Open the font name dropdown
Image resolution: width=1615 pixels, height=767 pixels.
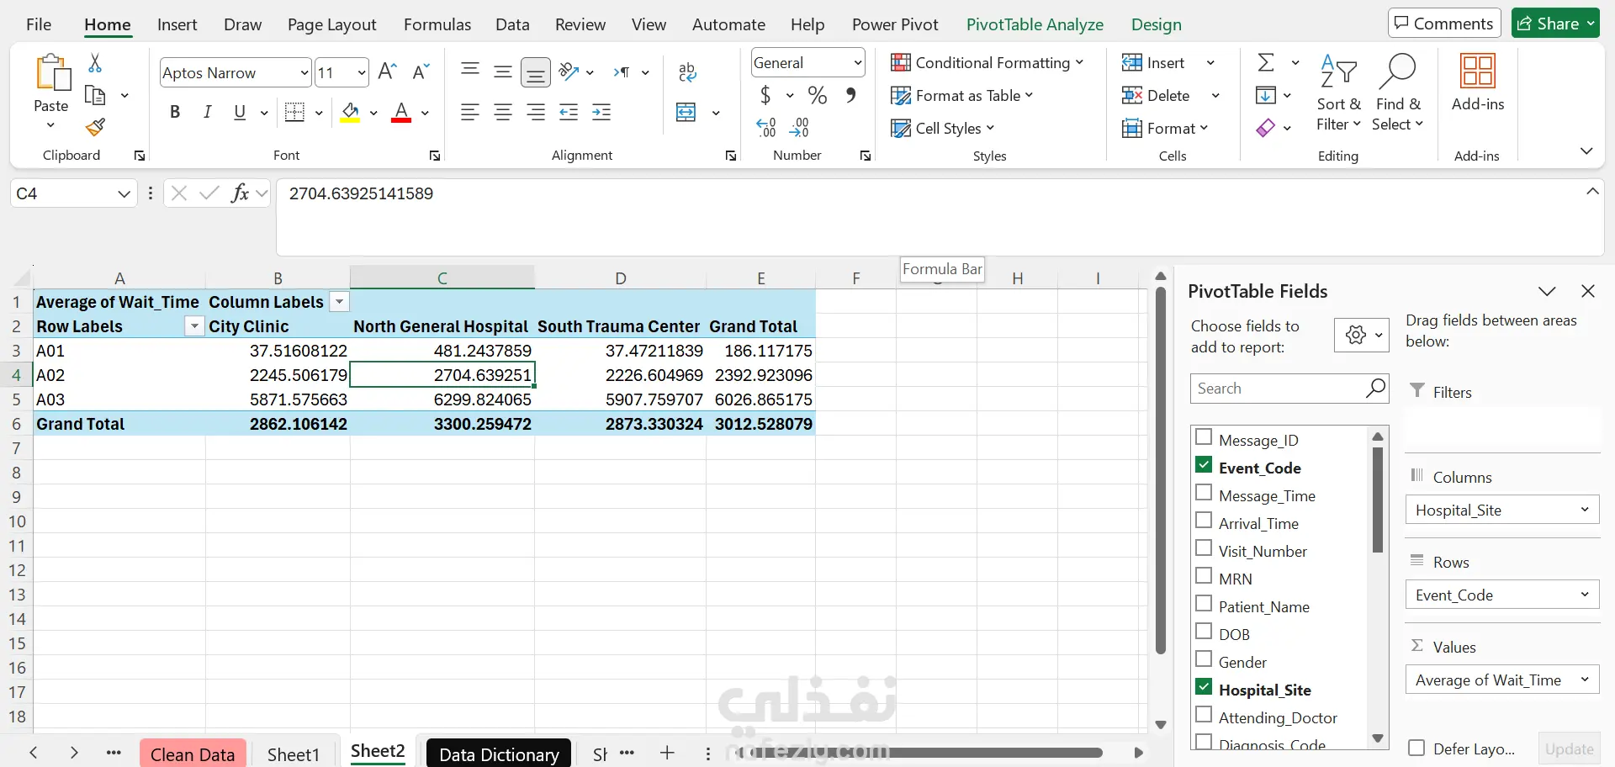[304, 73]
